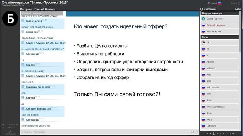
Task: Click avatar icon of guest 141
Action: coord(204,42)
